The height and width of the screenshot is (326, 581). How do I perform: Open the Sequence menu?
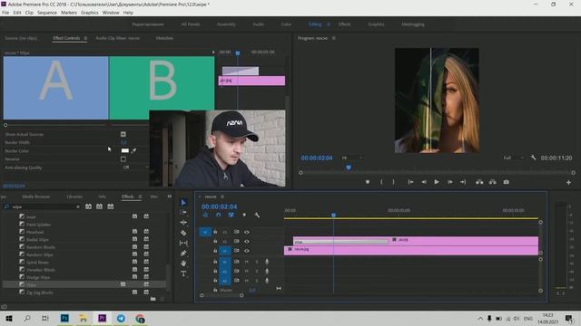(47, 13)
